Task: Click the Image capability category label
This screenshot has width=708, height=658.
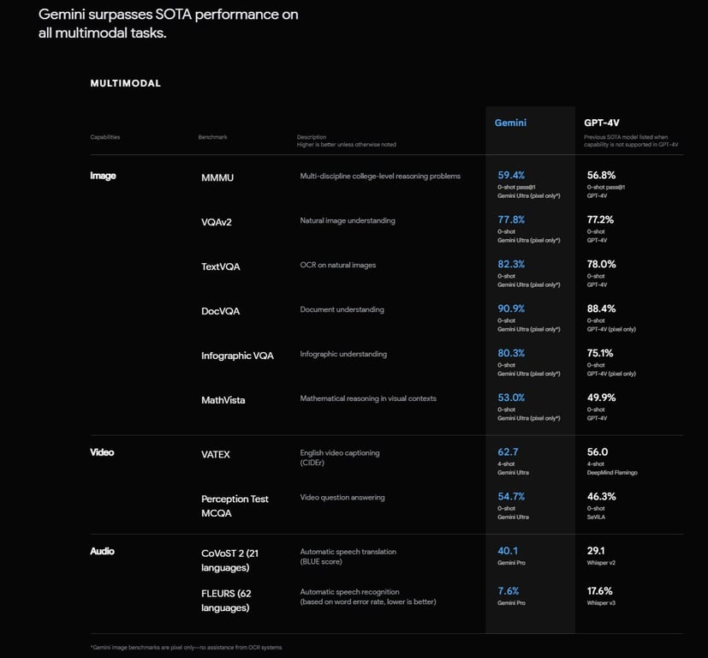Action: pyautogui.click(x=103, y=176)
